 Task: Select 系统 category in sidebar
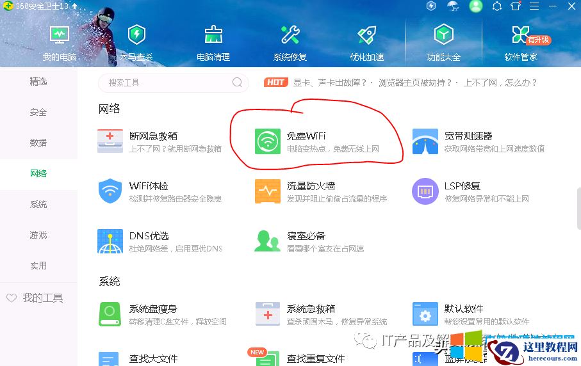coord(38,204)
